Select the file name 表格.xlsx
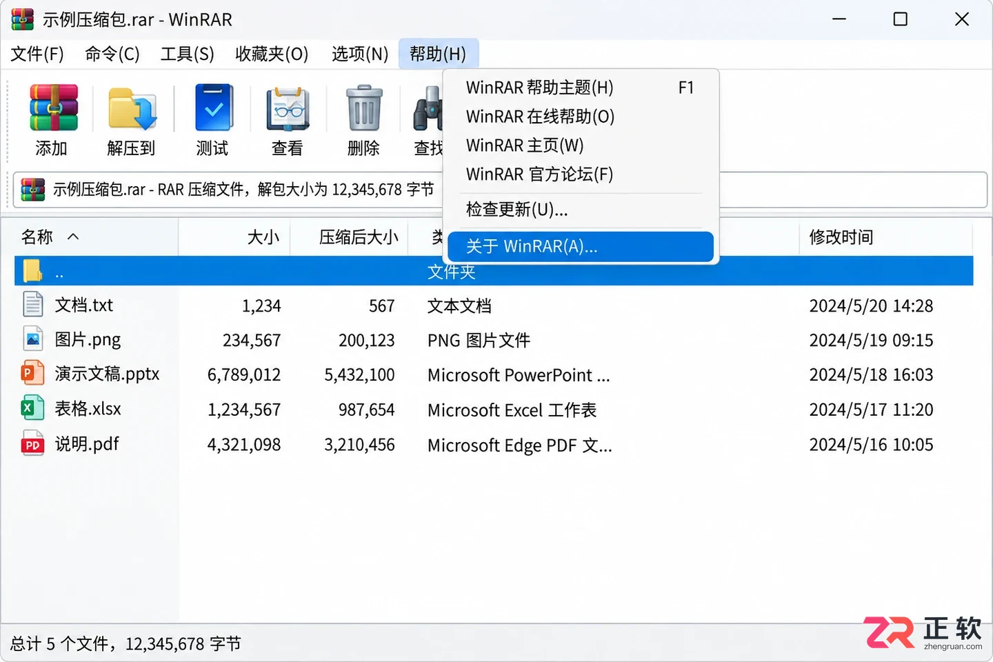Viewport: 993px width, 662px height. 88,408
